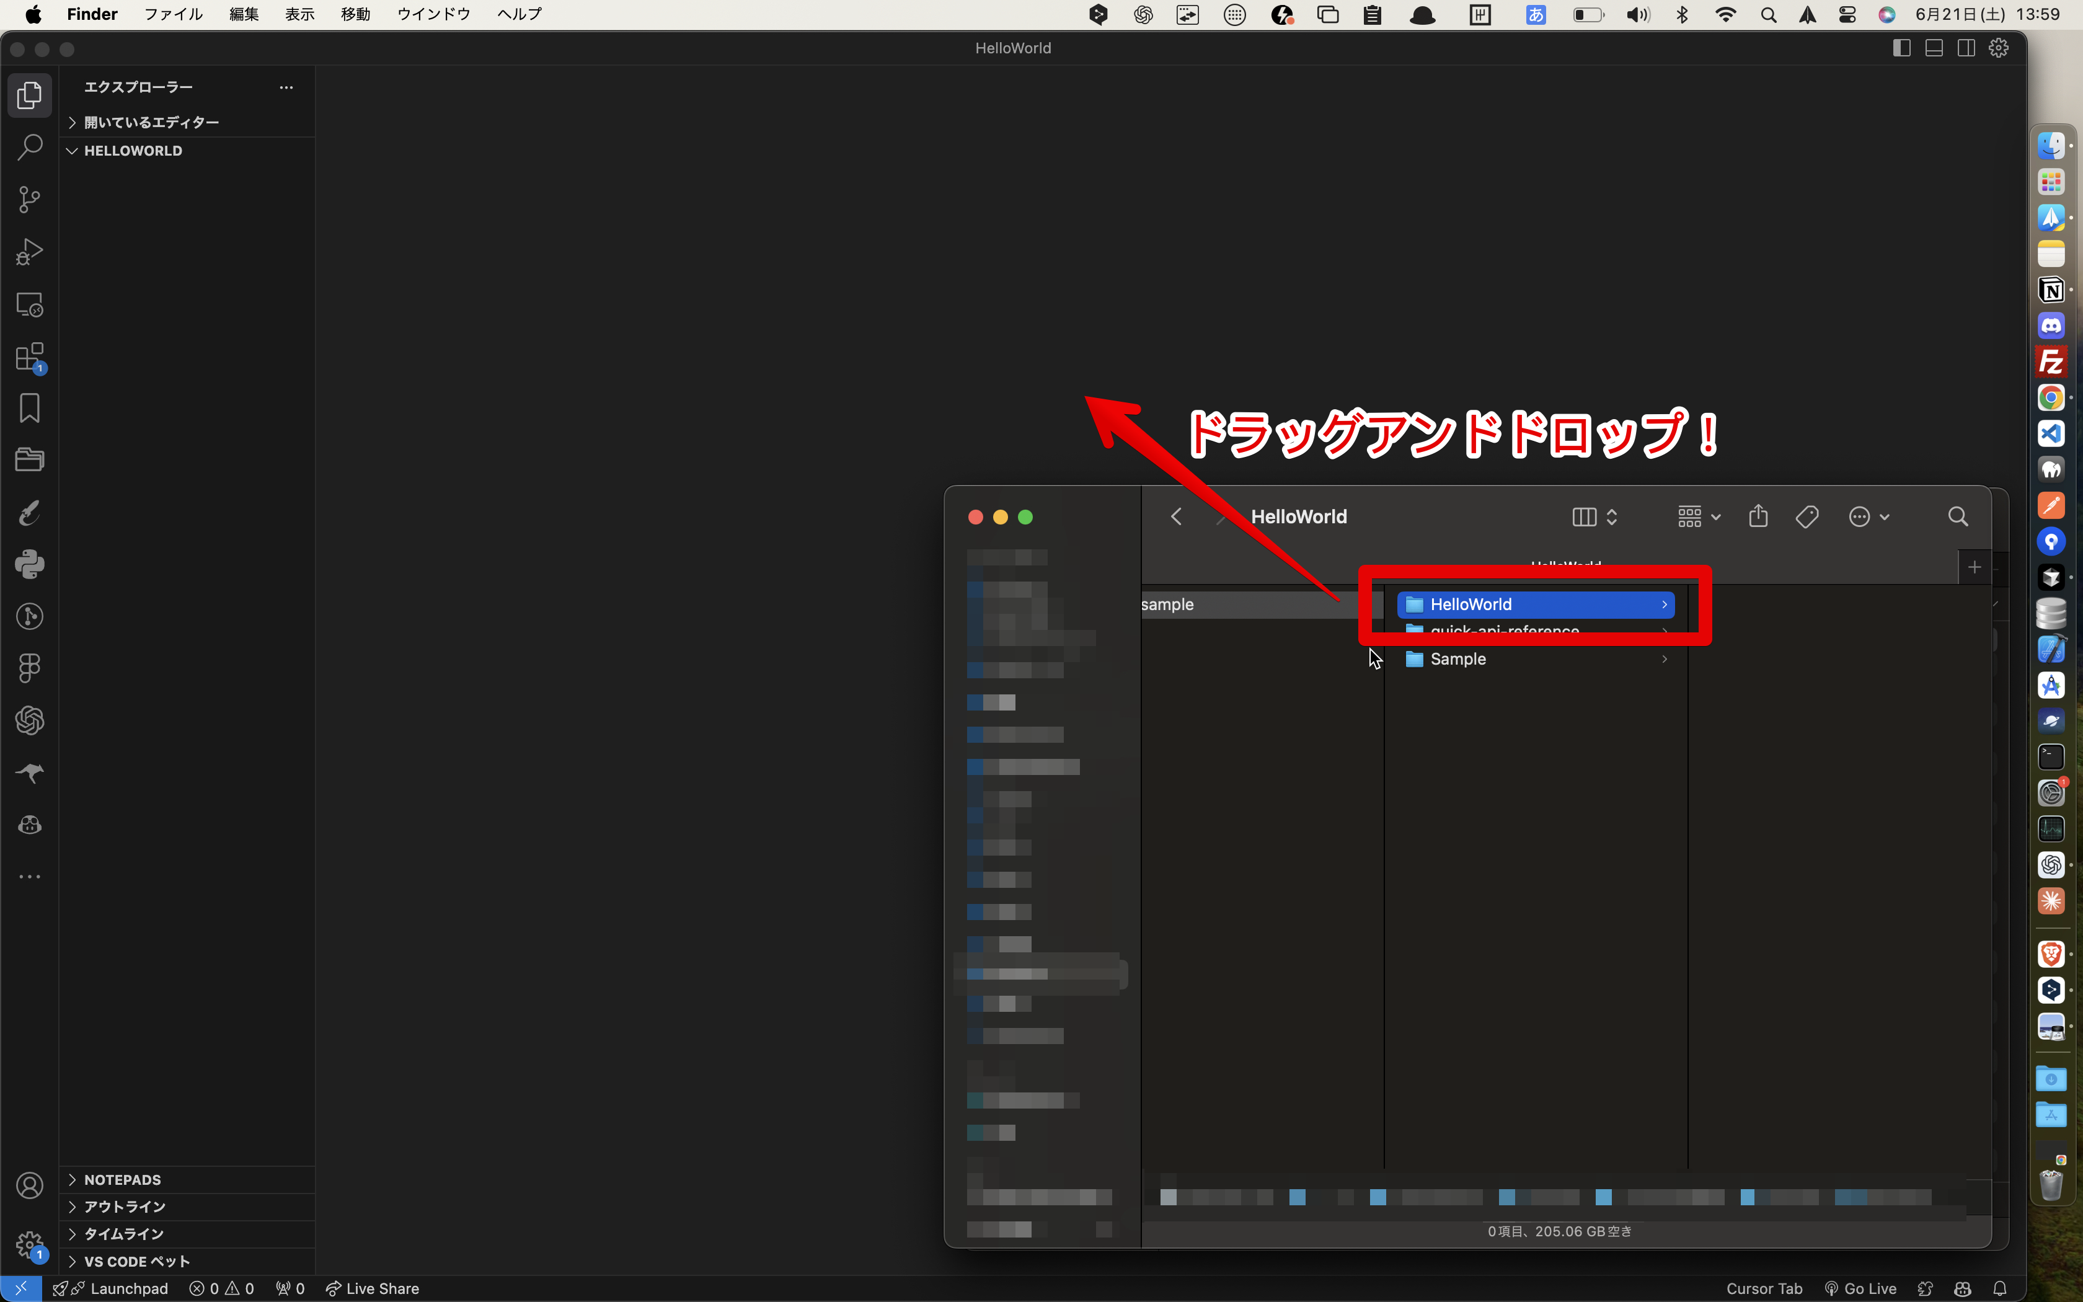Toggle the primary side bar
Screen dimensions: 2083x1302
click(x=1902, y=48)
